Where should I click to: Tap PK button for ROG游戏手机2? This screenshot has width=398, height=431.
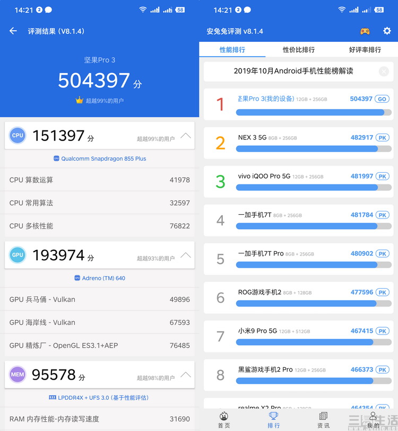click(382, 293)
